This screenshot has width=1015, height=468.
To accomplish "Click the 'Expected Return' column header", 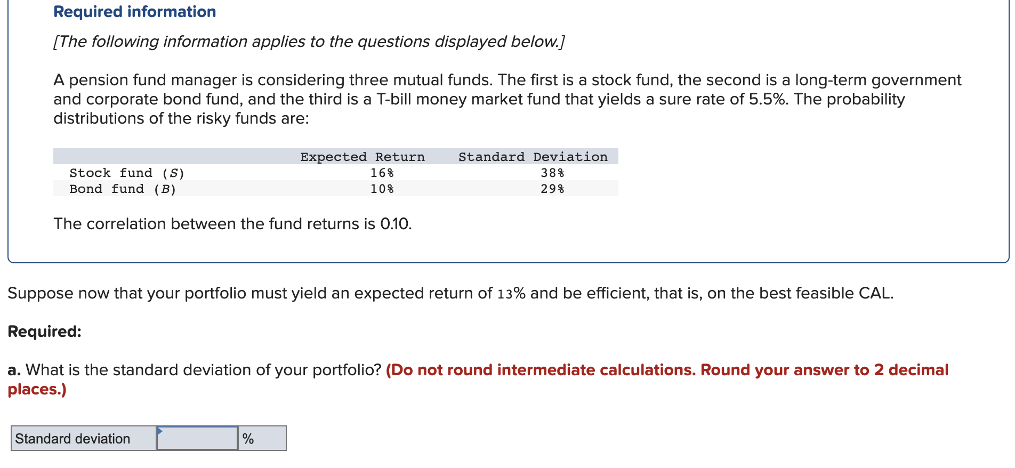I will pos(362,157).
